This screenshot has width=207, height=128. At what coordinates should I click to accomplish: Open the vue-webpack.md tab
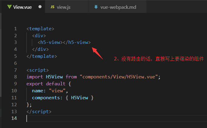point(118,7)
